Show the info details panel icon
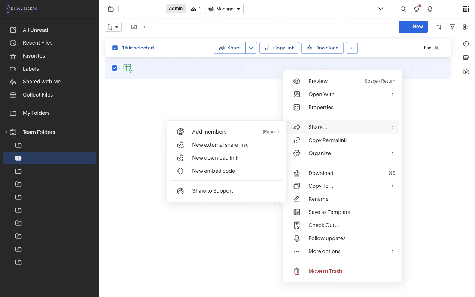Image resolution: width=475 pixels, height=297 pixels. tap(466, 44)
